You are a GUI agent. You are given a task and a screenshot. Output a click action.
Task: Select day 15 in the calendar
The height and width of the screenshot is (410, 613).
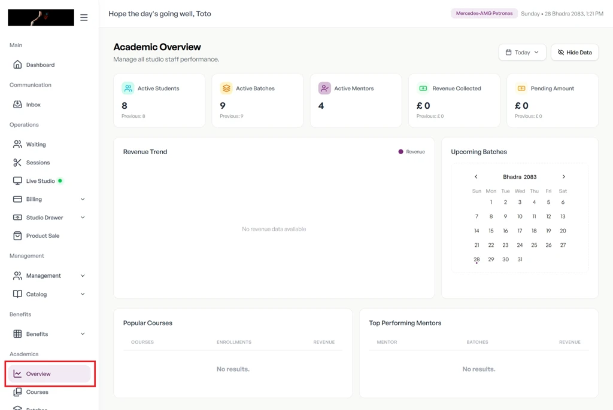pos(491,231)
